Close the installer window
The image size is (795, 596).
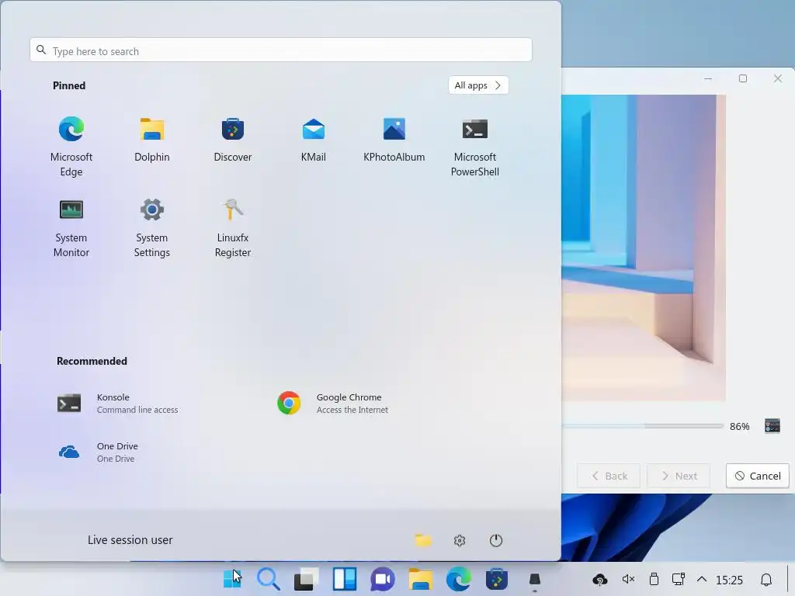(778, 78)
